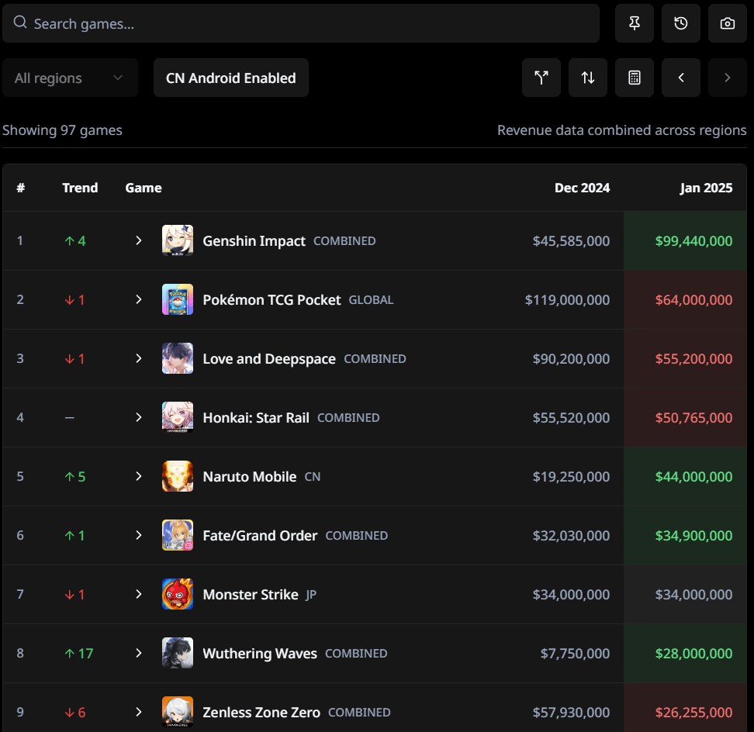Select the Wuthering Waves game name
This screenshot has height=732, width=754.
point(260,653)
